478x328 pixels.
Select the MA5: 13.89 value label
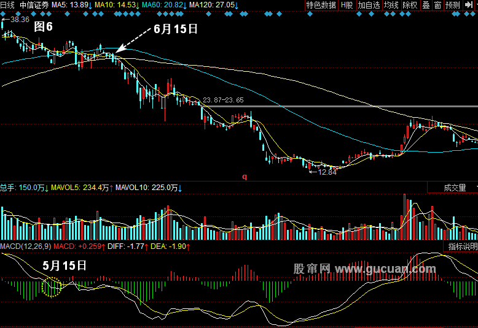(x=72, y=5)
